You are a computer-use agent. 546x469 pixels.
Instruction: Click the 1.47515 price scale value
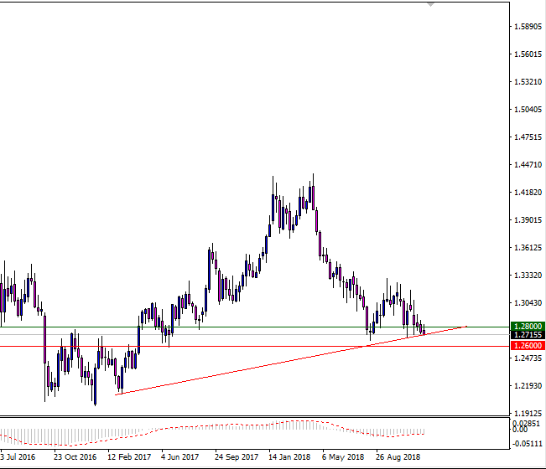528,137
